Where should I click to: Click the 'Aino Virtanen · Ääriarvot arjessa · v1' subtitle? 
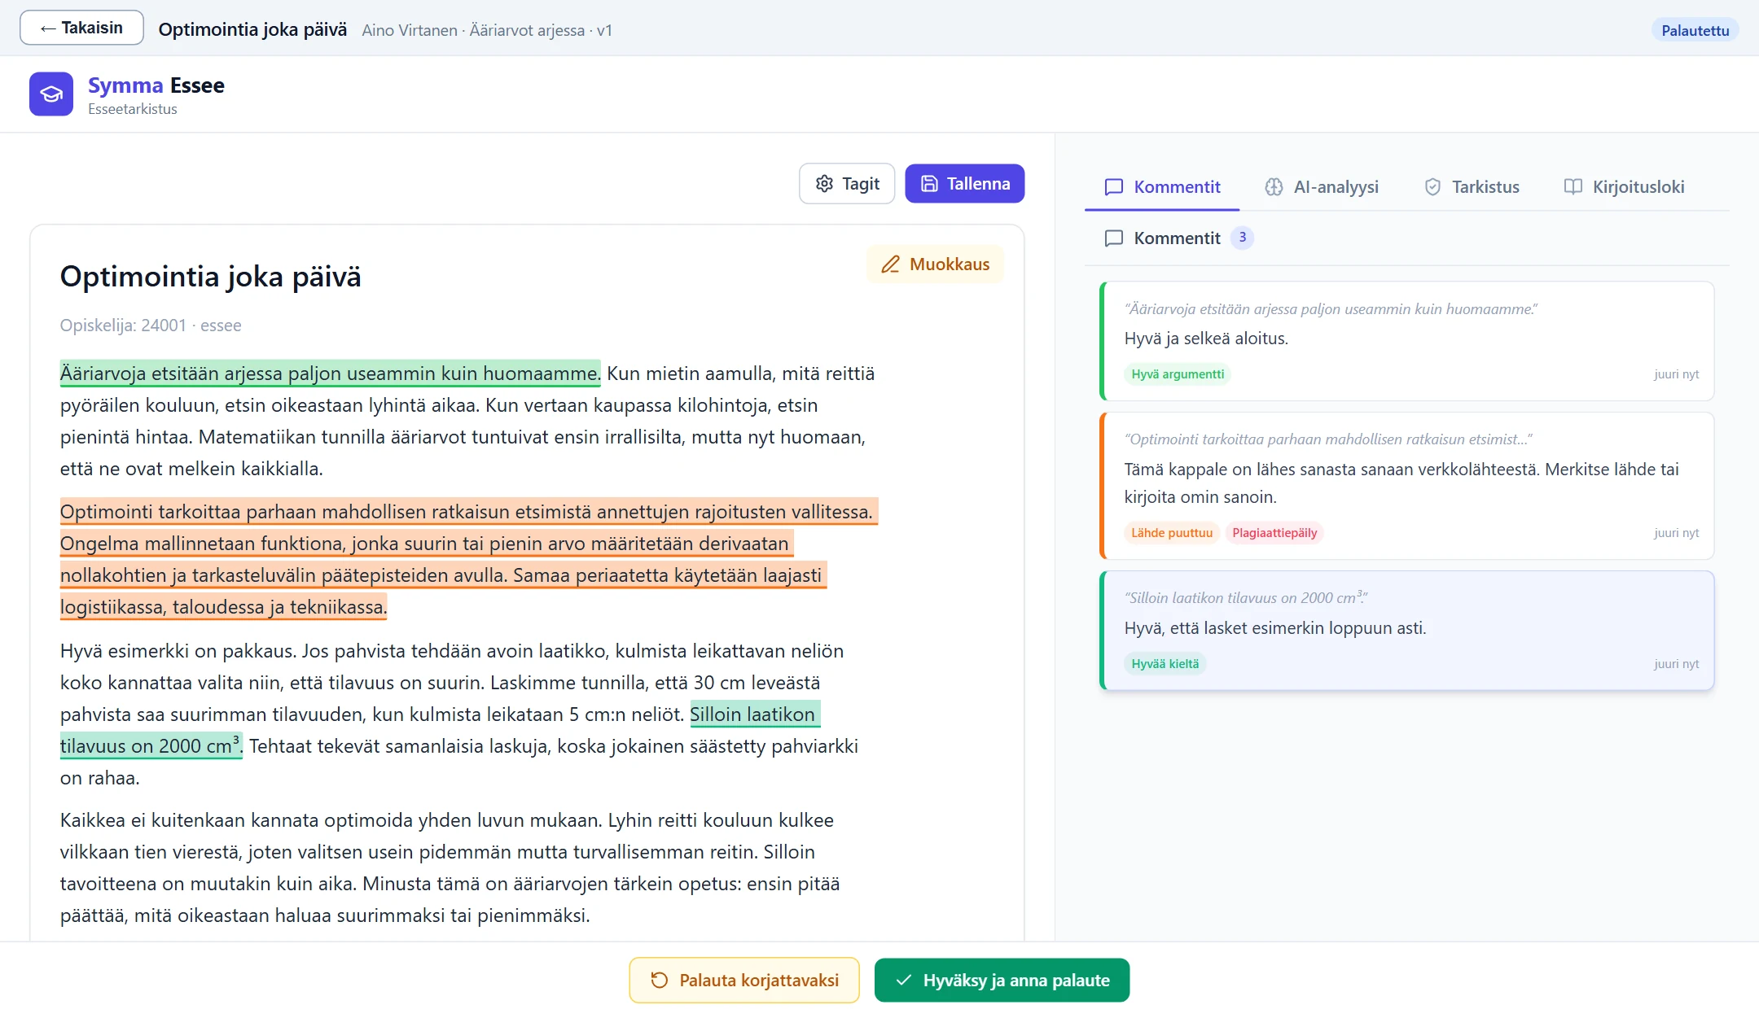[x=487, y=30]
